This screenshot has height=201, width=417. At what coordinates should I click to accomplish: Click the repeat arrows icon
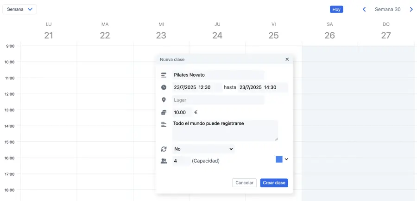coord(164,149)
